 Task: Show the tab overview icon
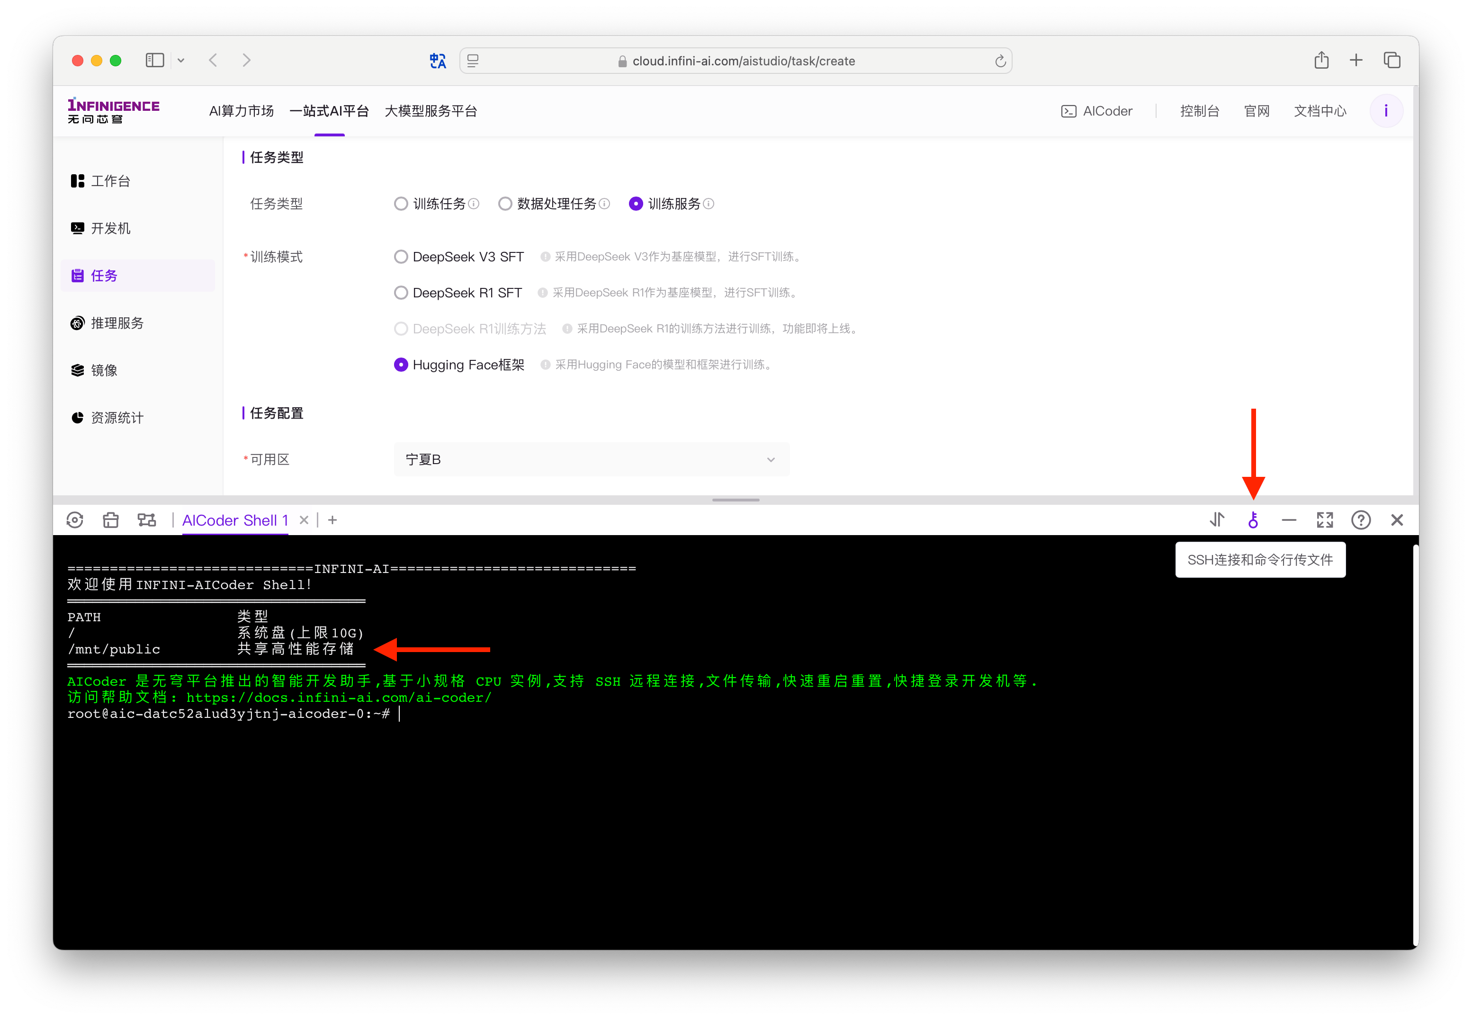(1392, 60)
